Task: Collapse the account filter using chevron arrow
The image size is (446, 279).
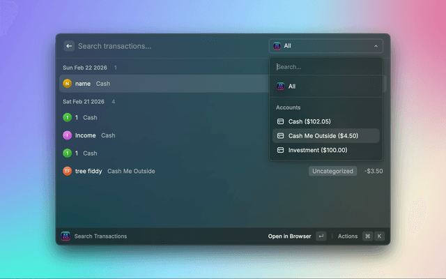Action: point(376,46)
